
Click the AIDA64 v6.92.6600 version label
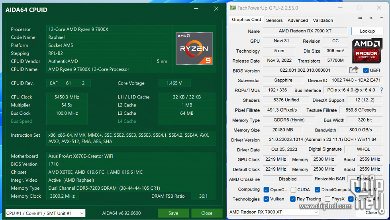tap(122, 213)
